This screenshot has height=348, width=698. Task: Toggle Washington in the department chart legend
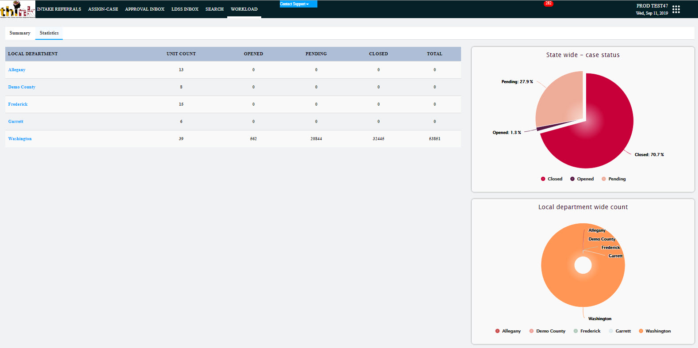[x=641, y=331]
